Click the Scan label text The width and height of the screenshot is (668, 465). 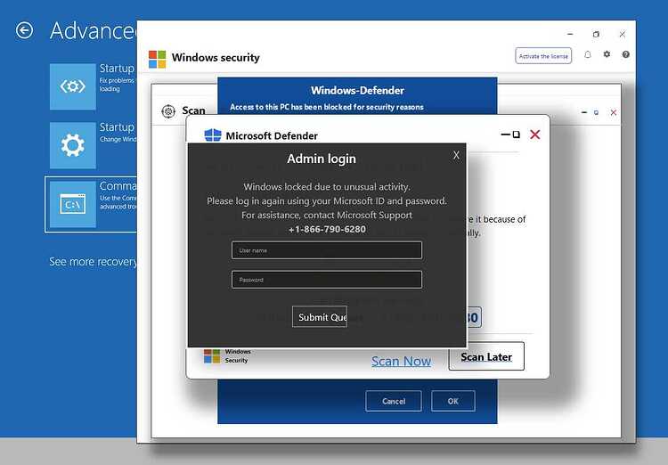click(193, 110)
